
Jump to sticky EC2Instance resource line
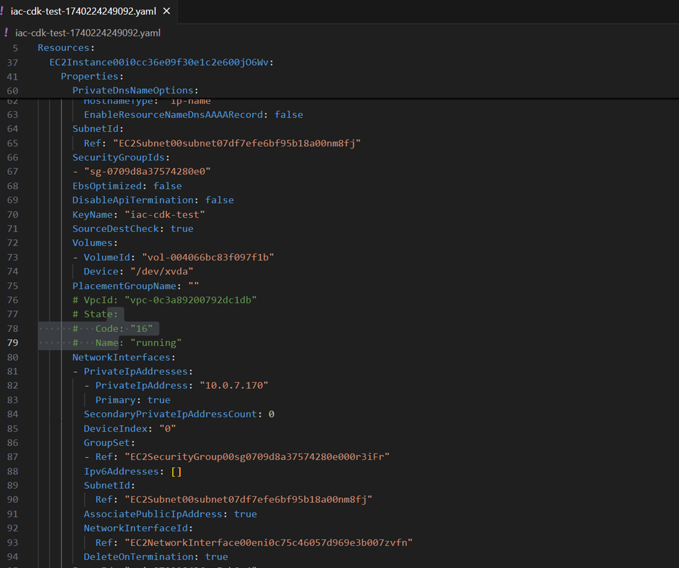click(x=162, y=62)
